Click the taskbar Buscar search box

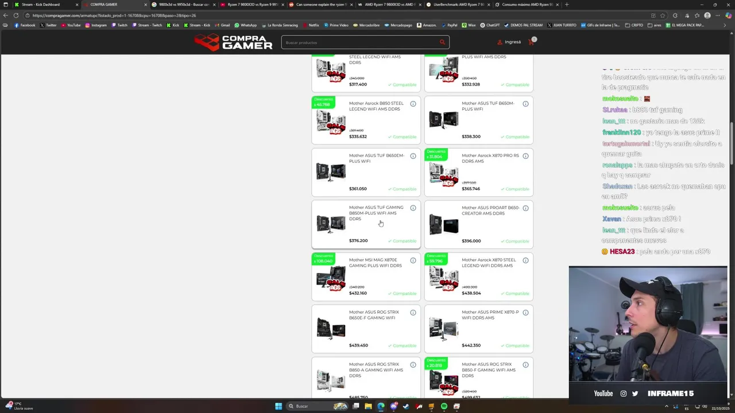(318, 406)
